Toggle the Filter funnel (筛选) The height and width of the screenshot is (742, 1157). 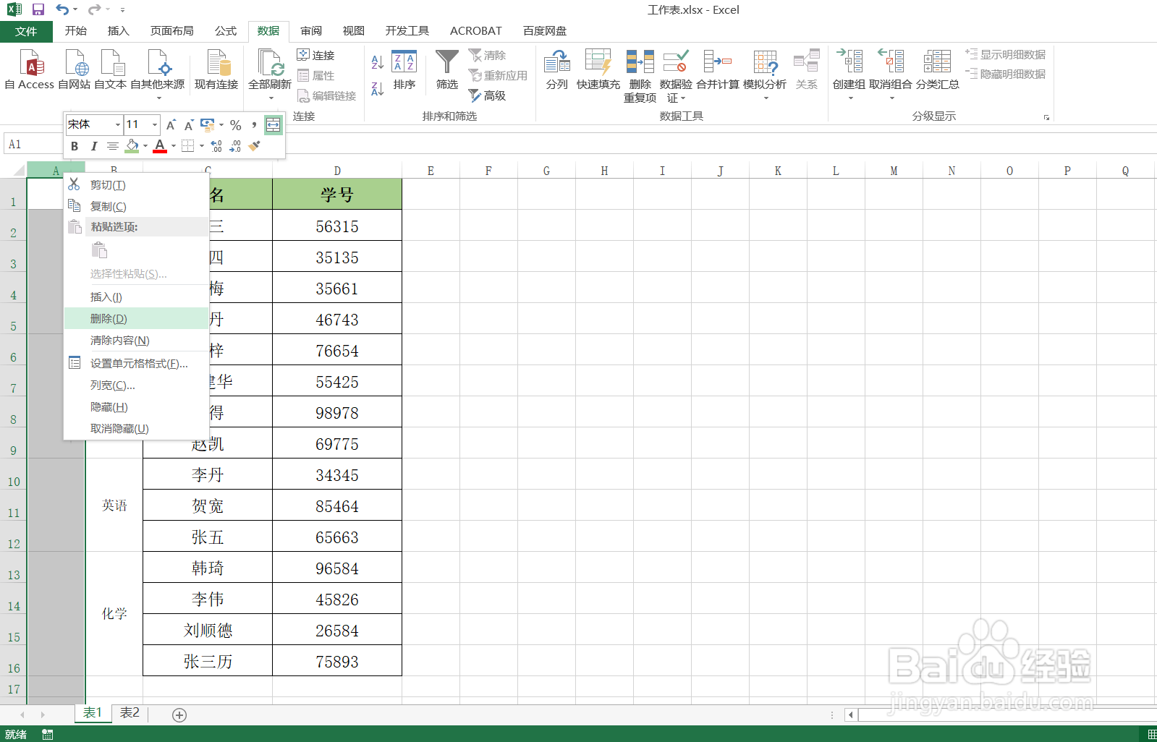click(x=447, y=70)
